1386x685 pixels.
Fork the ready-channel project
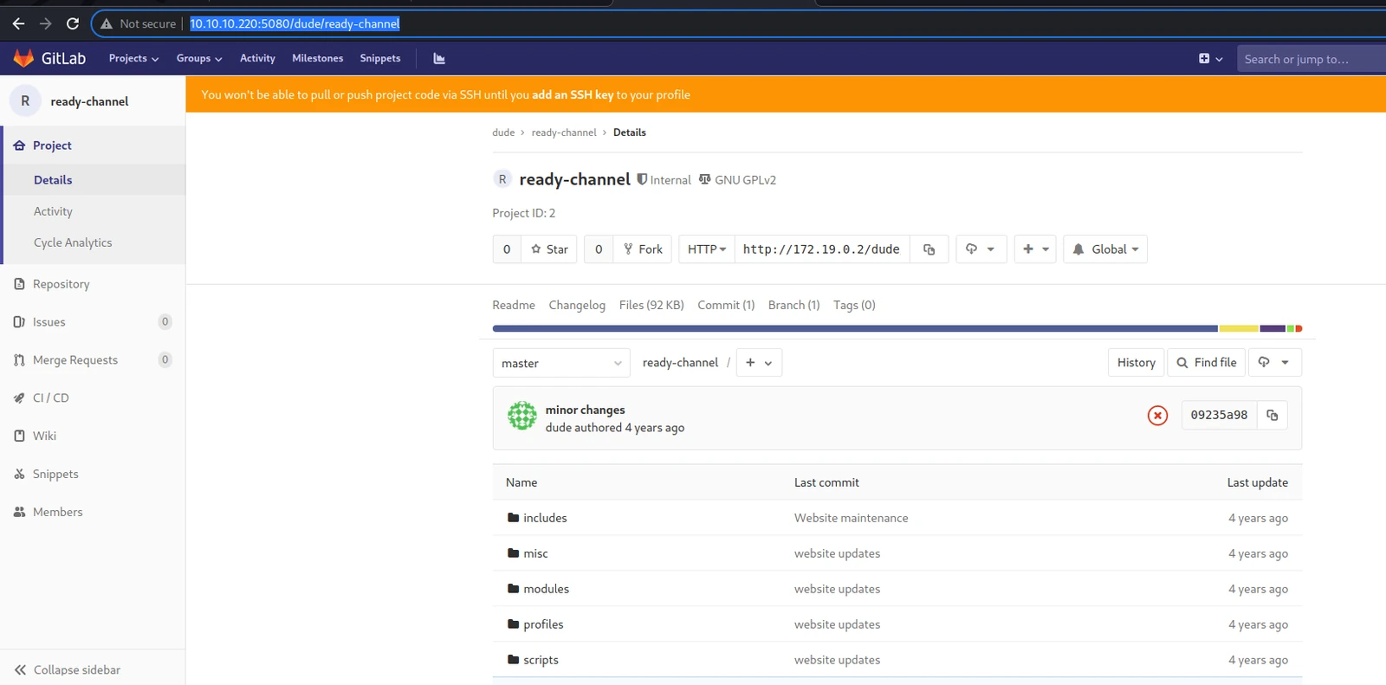point(642,249)
